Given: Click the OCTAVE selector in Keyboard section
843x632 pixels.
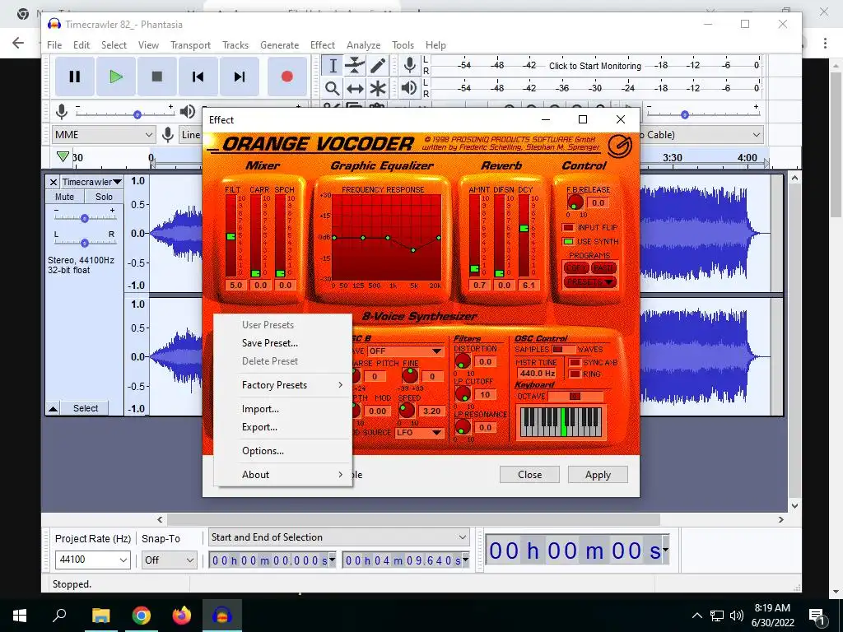Looking at the screenshot, I should point(575,396).
